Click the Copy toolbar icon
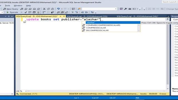This screenshot has width=178, height=100. tap(48, 9)
